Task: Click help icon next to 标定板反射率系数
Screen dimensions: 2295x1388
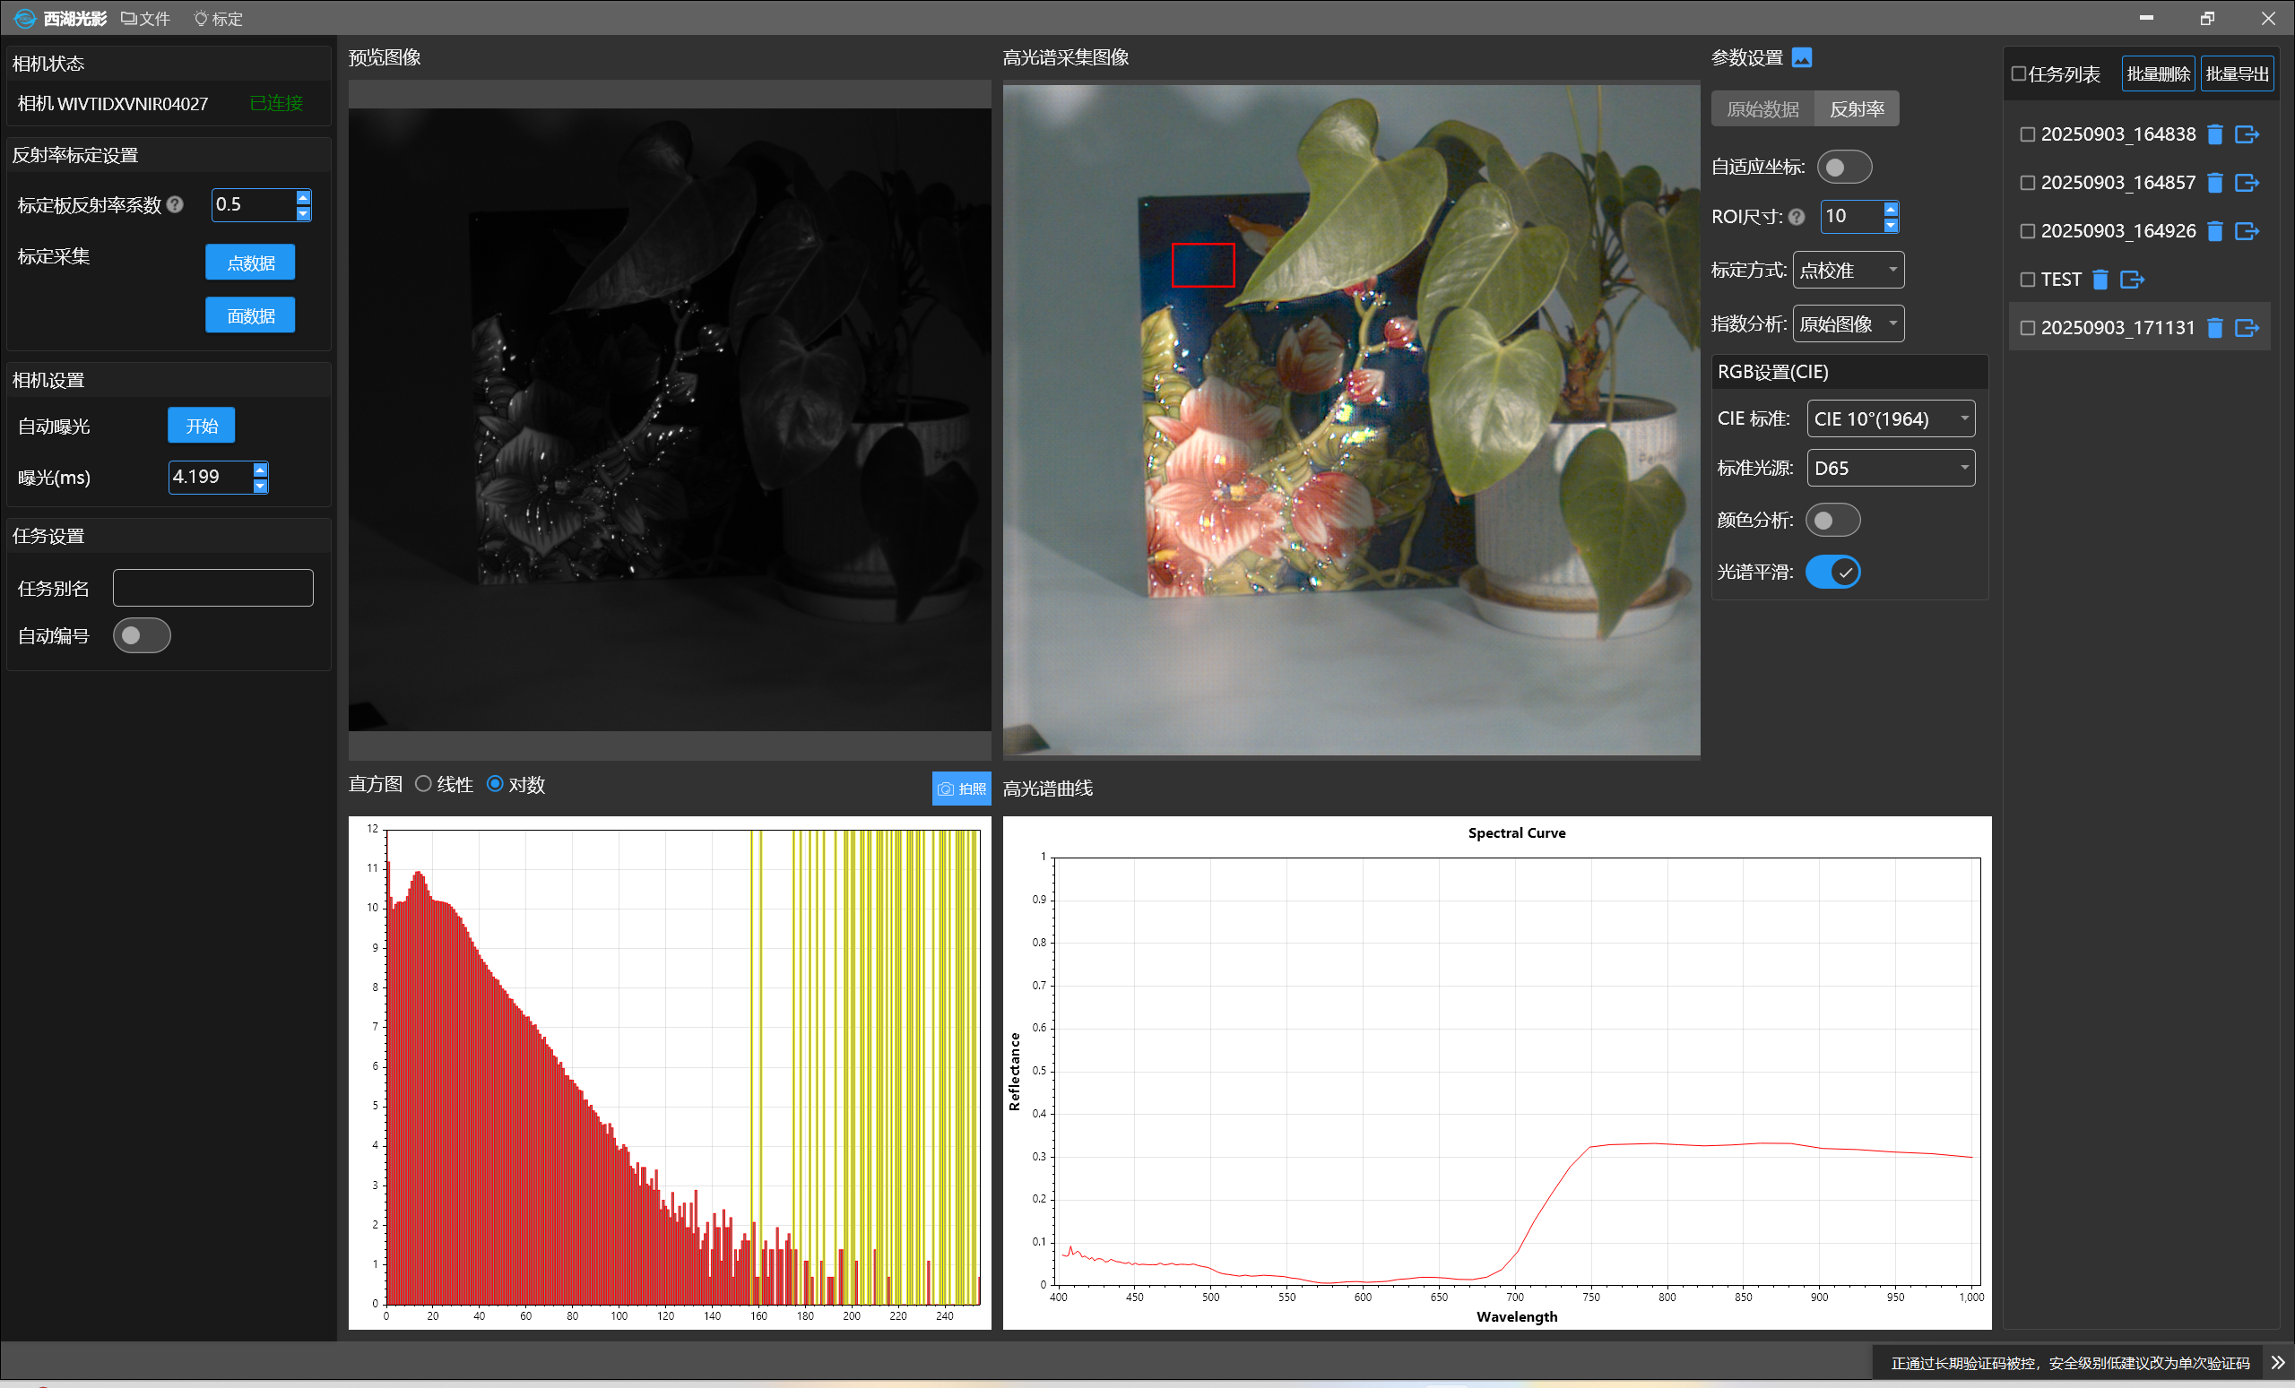Action: point(175,205)
